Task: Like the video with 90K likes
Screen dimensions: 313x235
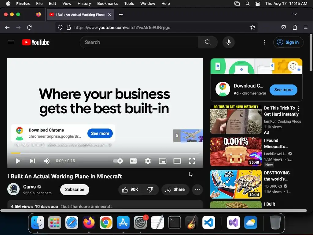Action: tap(130, 189)
